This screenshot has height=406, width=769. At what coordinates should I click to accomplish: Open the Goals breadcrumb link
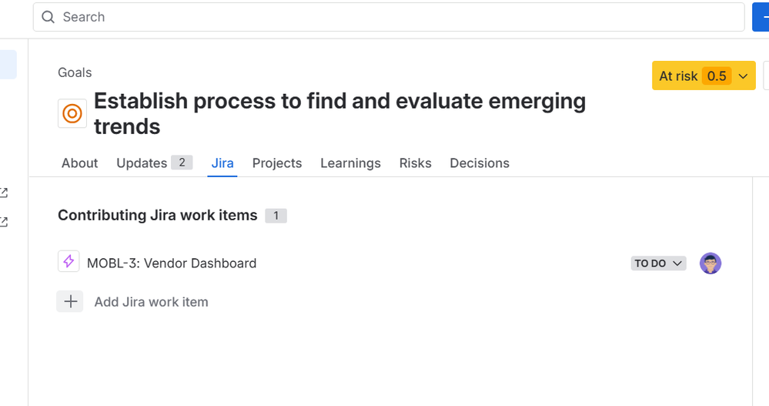point(75,72)
